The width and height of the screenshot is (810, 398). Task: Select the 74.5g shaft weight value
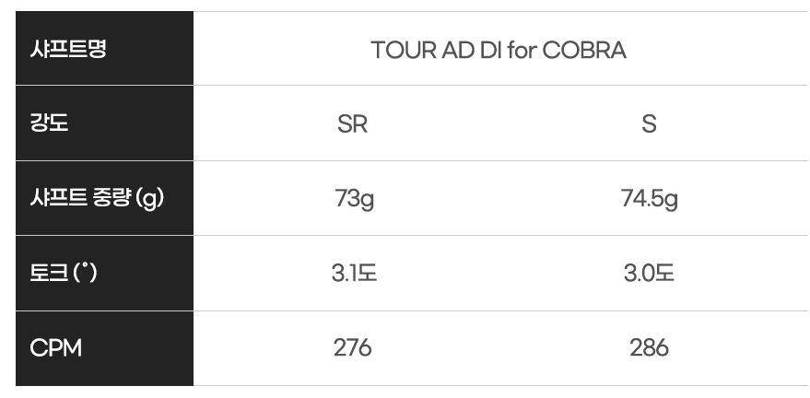pyautogui.click(x=649, y=199)
